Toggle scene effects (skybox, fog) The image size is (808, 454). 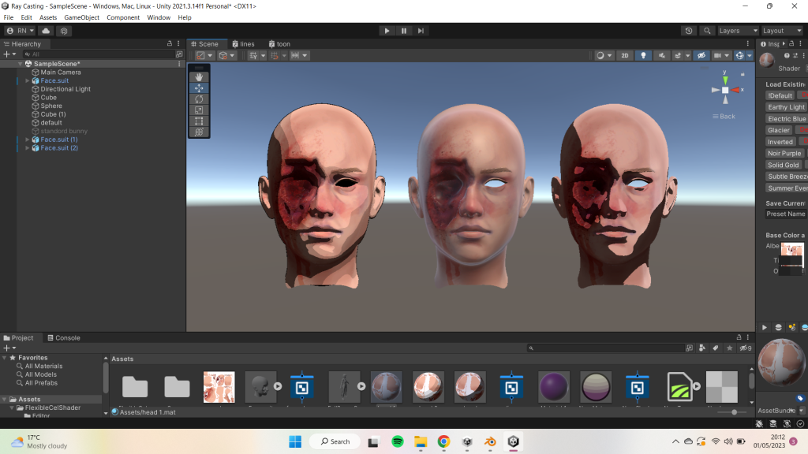[x=678, y=56]
